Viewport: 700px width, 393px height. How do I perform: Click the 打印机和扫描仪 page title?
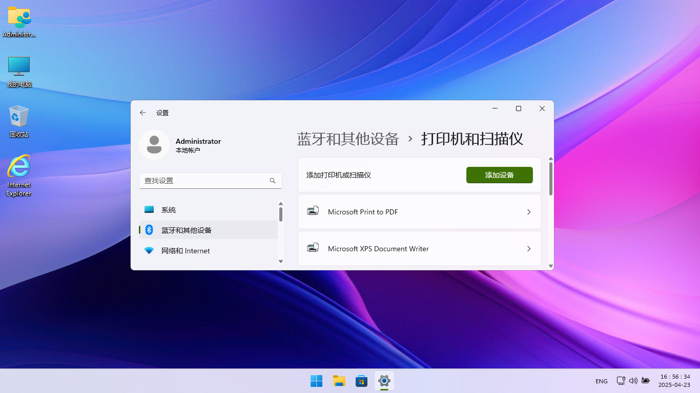472,139
